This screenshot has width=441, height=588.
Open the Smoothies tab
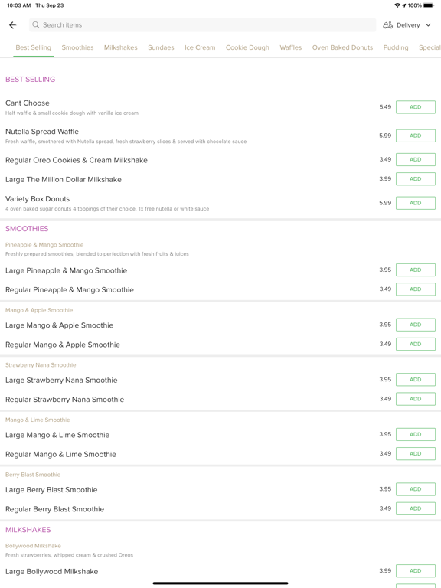pos(77,47)
